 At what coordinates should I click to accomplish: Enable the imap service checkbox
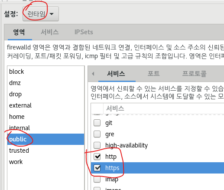pos(97,179)
